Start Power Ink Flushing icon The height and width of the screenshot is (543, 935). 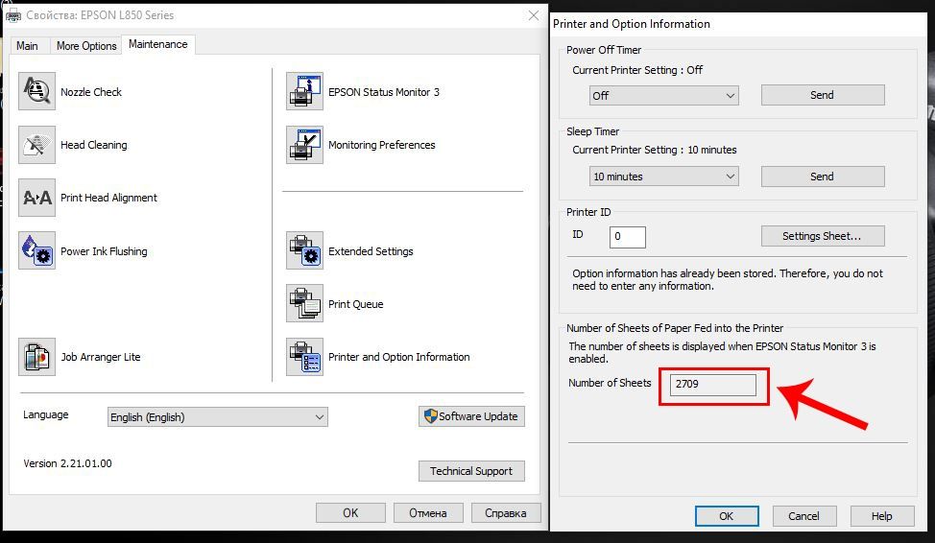coord(37,250)
